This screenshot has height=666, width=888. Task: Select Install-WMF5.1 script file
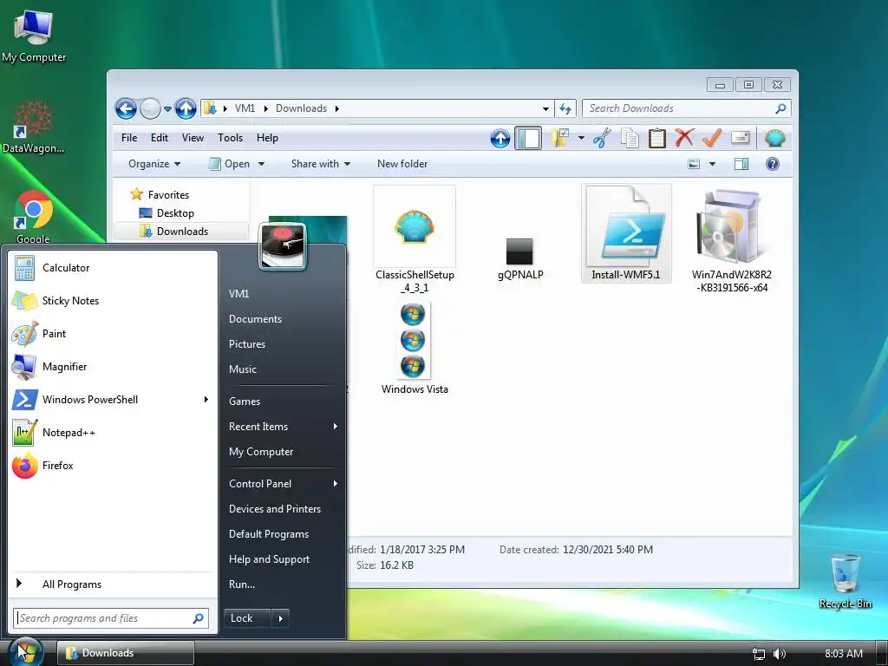pyautogui.click(x=626, y=233)
